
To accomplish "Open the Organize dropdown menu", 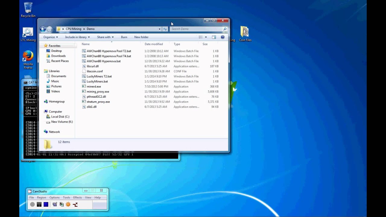I will coord(50,37).
